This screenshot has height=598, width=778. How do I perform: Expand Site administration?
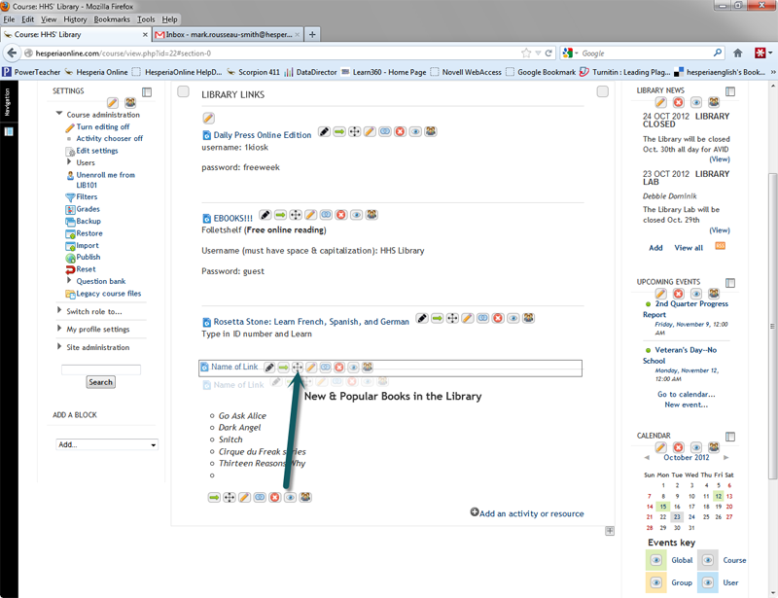[59, 346]
